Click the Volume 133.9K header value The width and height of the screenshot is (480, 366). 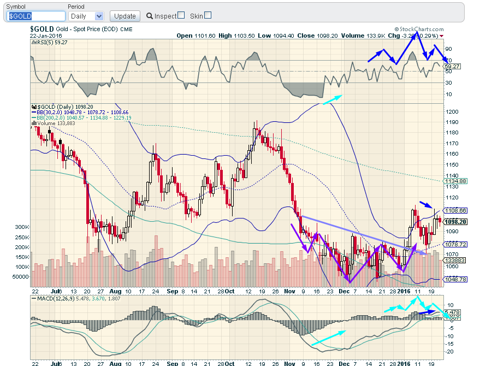coord(363,36)
